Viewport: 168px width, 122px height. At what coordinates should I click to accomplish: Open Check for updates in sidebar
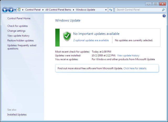[x=18, y=26]
